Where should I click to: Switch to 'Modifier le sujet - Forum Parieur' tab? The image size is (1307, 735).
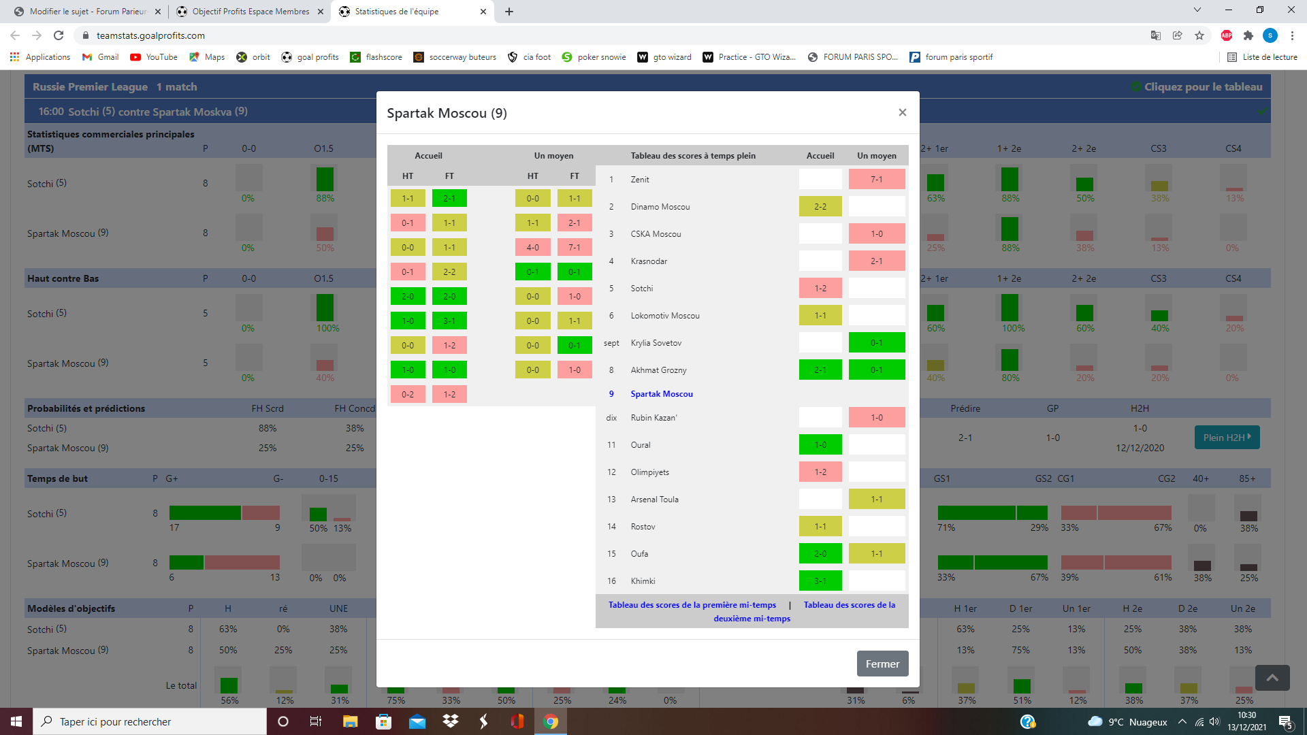(x=87, y=12)
